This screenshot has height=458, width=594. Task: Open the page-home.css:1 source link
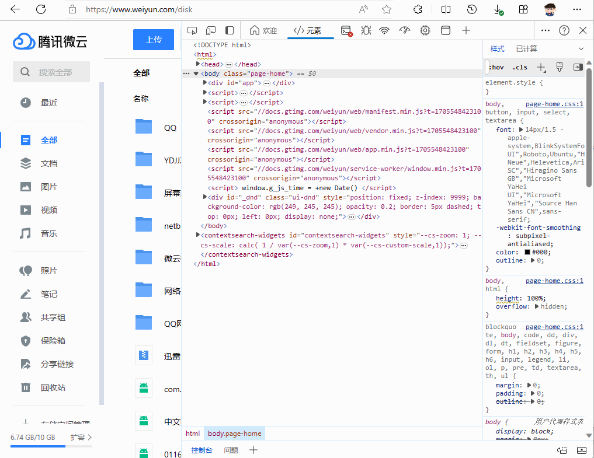(554, 104)
